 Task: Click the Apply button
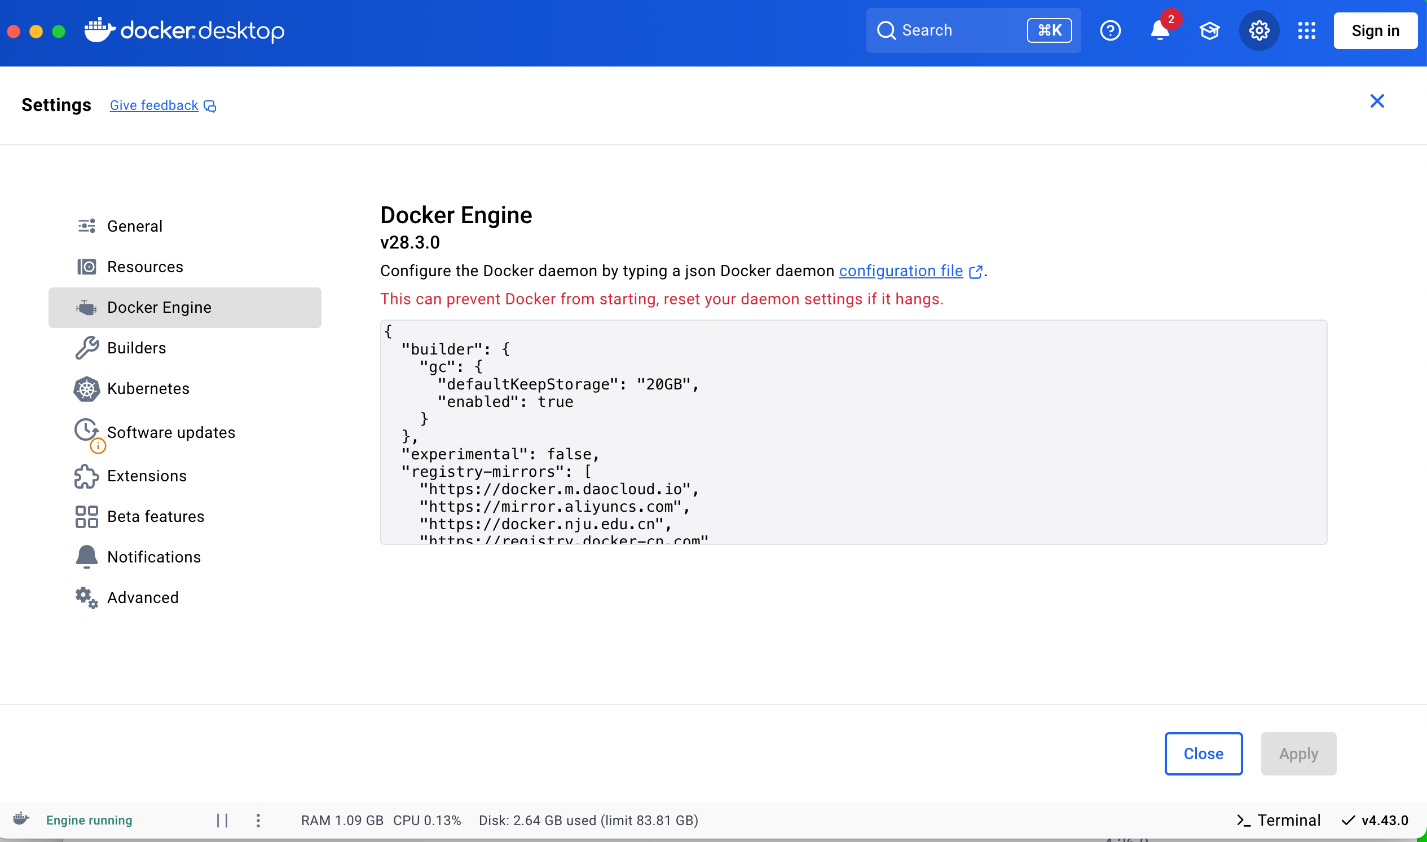coord(1298,754)
